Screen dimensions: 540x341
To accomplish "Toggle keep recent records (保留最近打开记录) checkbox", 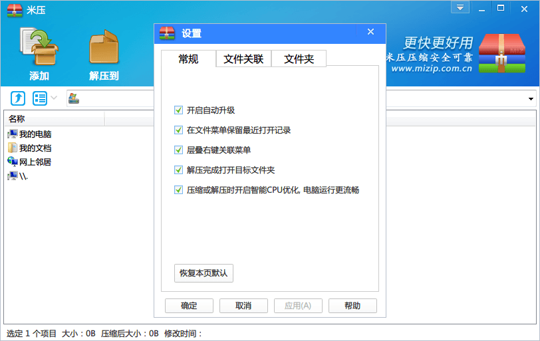I will click(x=178, y=130).
